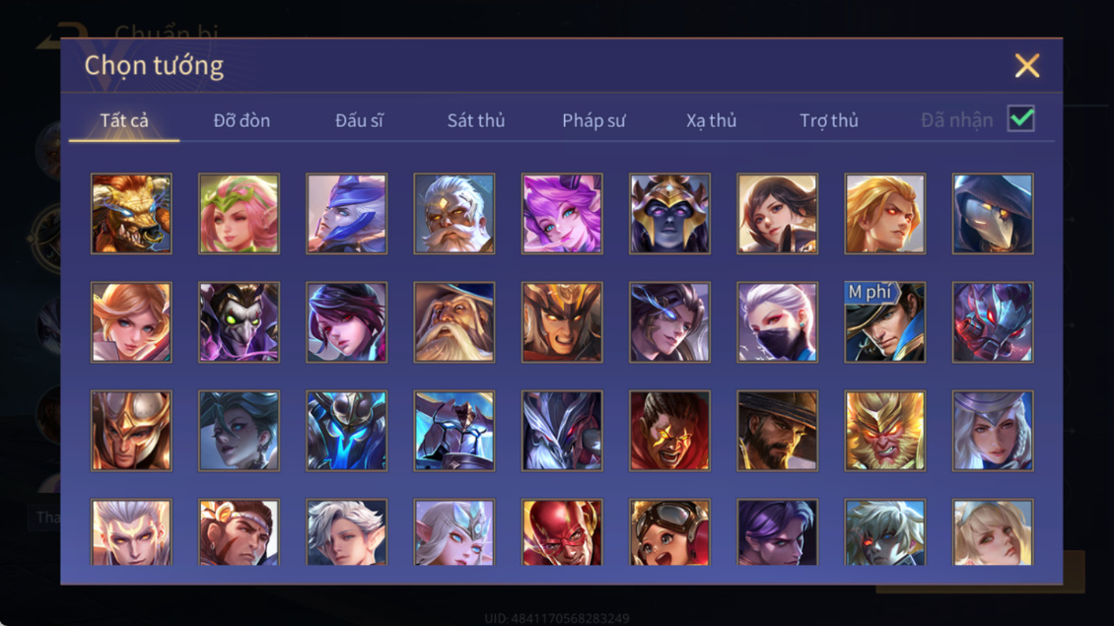Select the white-bearded wizard with pointed hat
Image resolution: width=1114 pixels, height=626 pixels.
454,322
